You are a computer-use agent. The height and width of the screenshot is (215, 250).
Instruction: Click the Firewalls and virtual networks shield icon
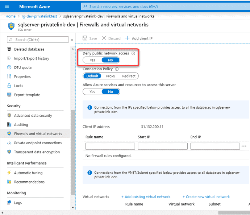click(x=9, y=133)
